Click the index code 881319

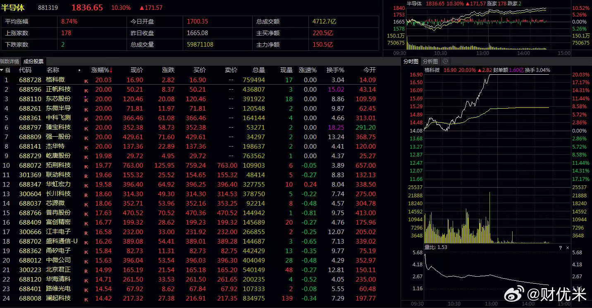pos(48,8)
